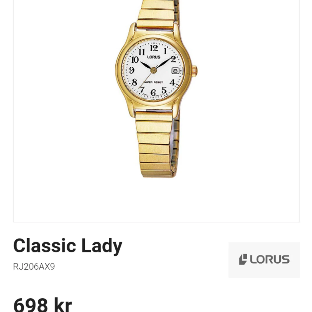The image size is (312, 312).
Task: Open the Lorus brand logo badge
Action: tap(264, 260)
